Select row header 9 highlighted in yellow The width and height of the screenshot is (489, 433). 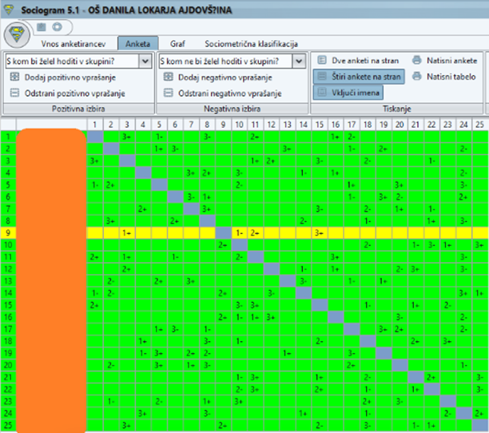pyautogui.click(x=8, y=232)
